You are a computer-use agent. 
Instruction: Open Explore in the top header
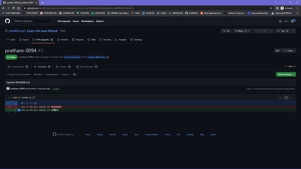(x=100, y=21)
